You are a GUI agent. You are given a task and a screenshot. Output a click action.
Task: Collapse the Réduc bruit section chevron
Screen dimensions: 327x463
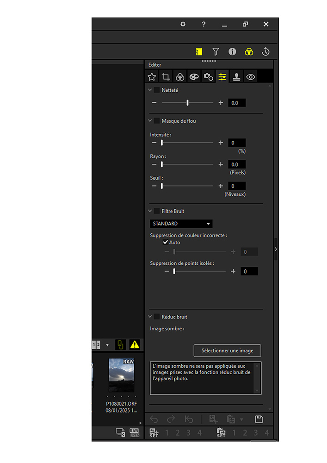(x=150, y=317)
